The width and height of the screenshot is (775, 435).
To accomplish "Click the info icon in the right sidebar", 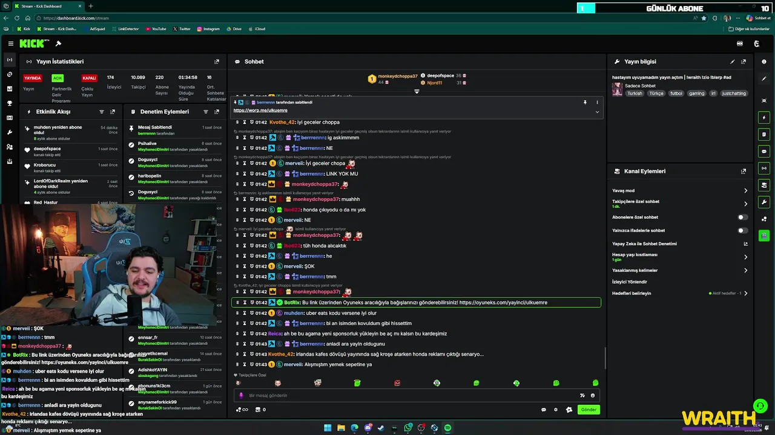I will tap(764, 62).
